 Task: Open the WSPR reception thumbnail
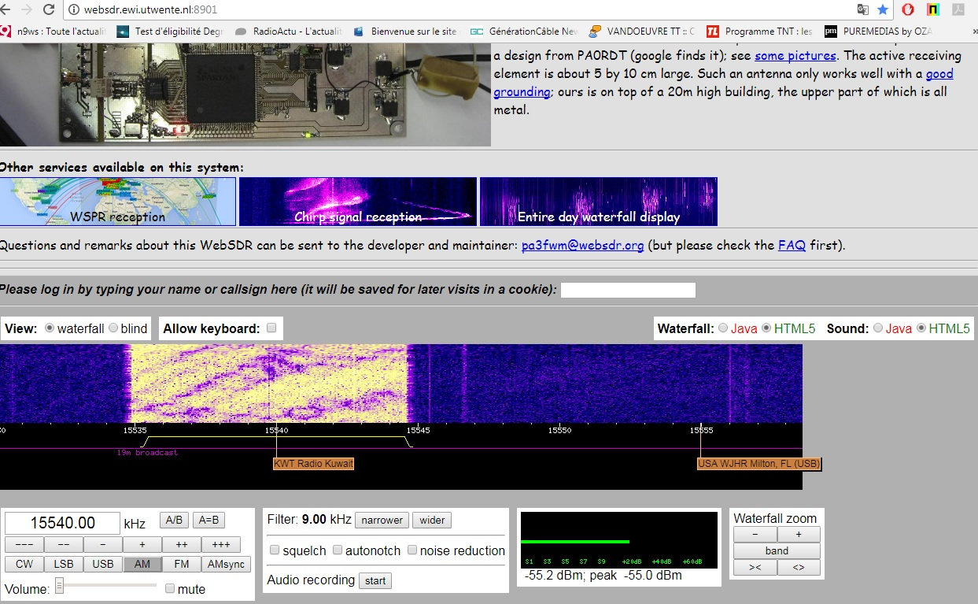pos(118,202)
